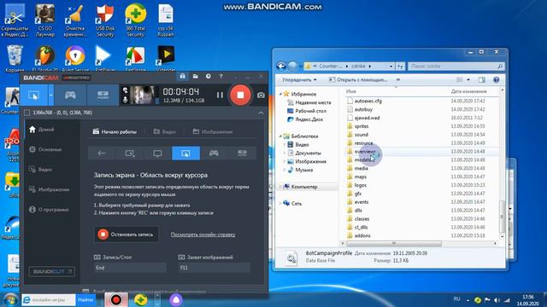Viewport: 547px width, 307px height.
Task: Toggle the microphone icon in Bandicam
Action: 126,100
